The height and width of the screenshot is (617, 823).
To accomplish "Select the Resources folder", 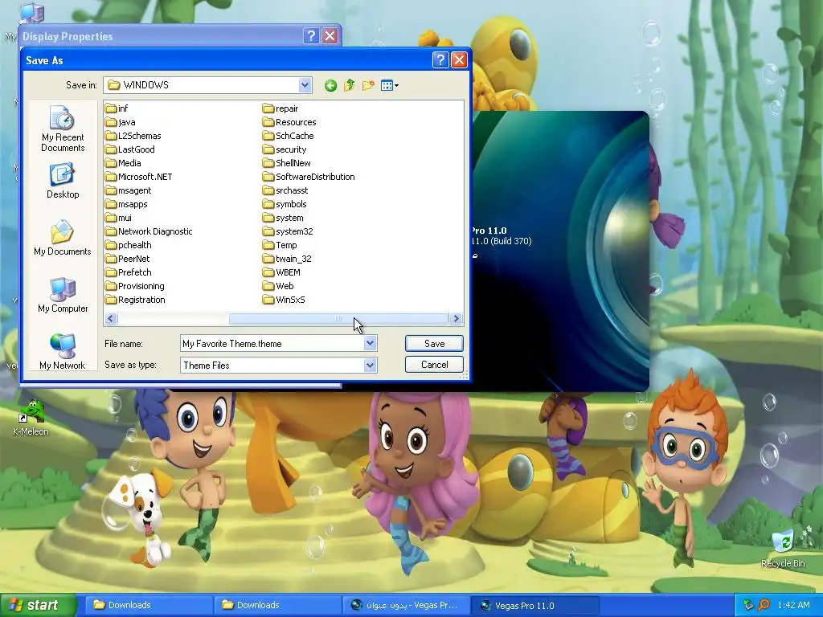I will click(289, 122).
